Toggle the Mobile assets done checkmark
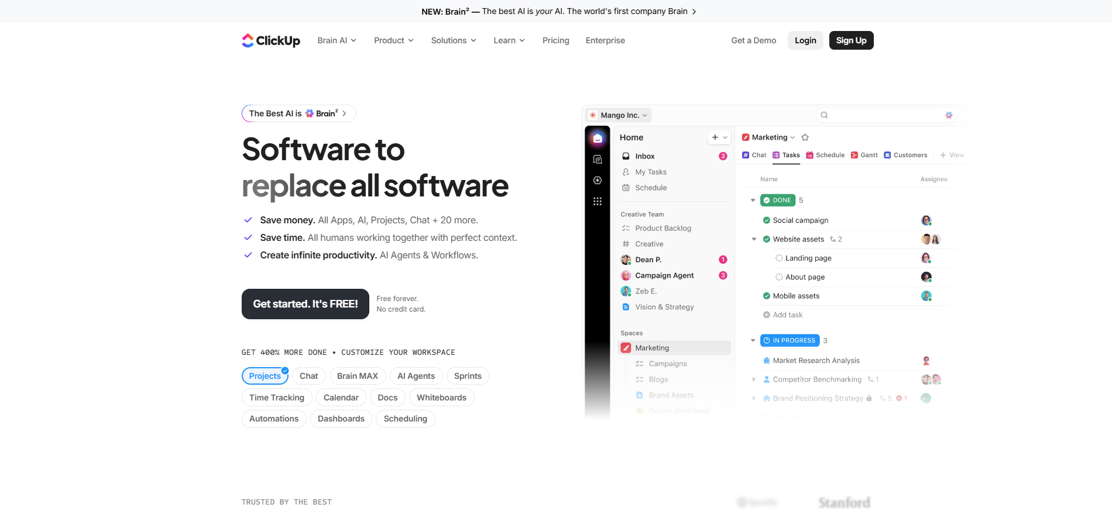 766,296
